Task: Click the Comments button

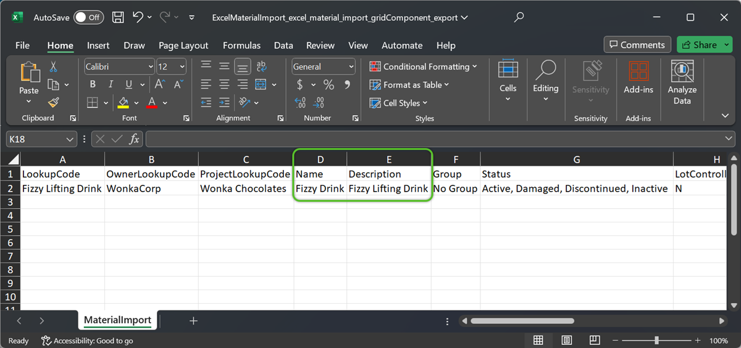Action: (637, 44)
